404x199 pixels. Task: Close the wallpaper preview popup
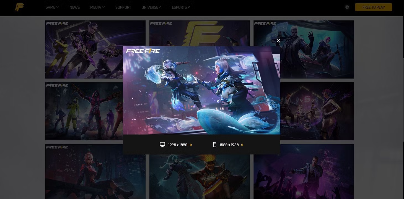[278, 41]
